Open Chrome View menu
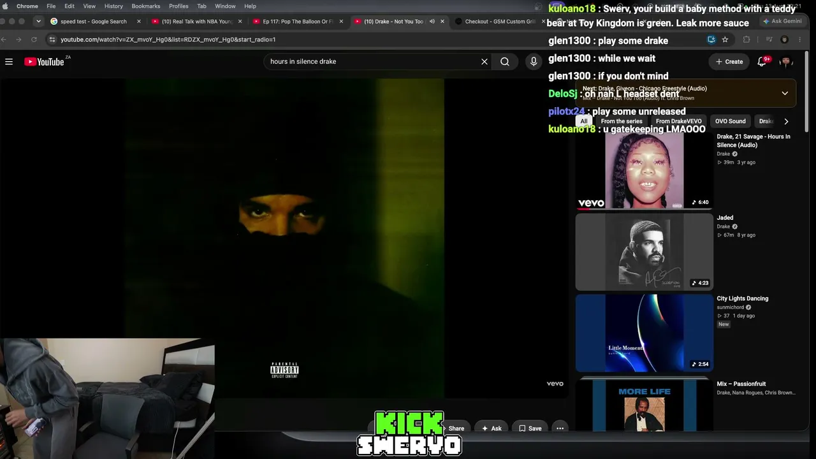Screen dimensions: 816x459 tap(89, 6)
